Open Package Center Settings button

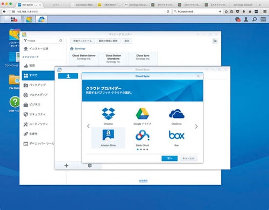(127, 41)
